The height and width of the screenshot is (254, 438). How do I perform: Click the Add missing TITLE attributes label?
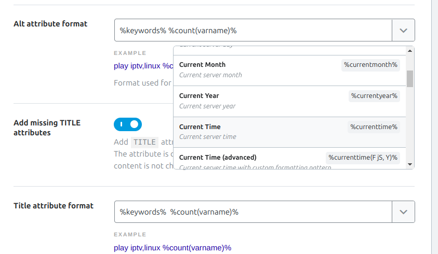coord(47,128)
